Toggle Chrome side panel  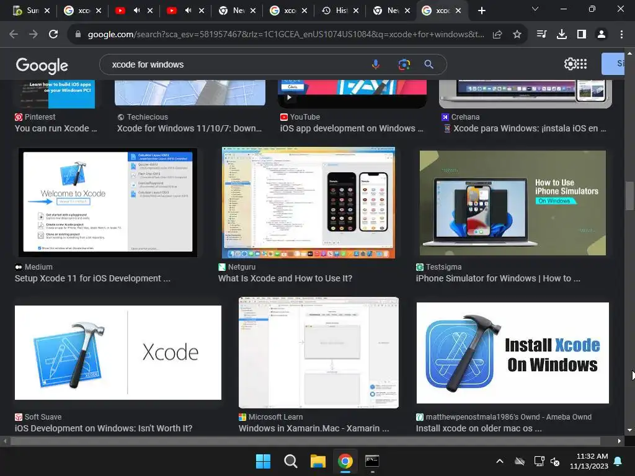tap(582, 35)
